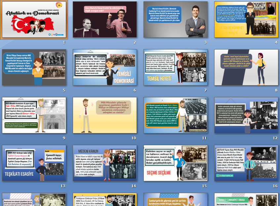Image resolution: width=280 pixels, height=206 pixels.
Task: Pick slide 8 with woman asking question
Action: pyautogui.click(x=246, y=68)
